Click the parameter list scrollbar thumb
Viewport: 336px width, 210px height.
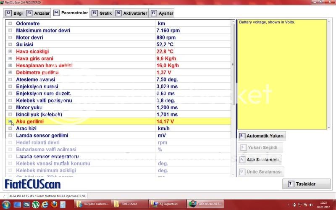pos(233,64)
